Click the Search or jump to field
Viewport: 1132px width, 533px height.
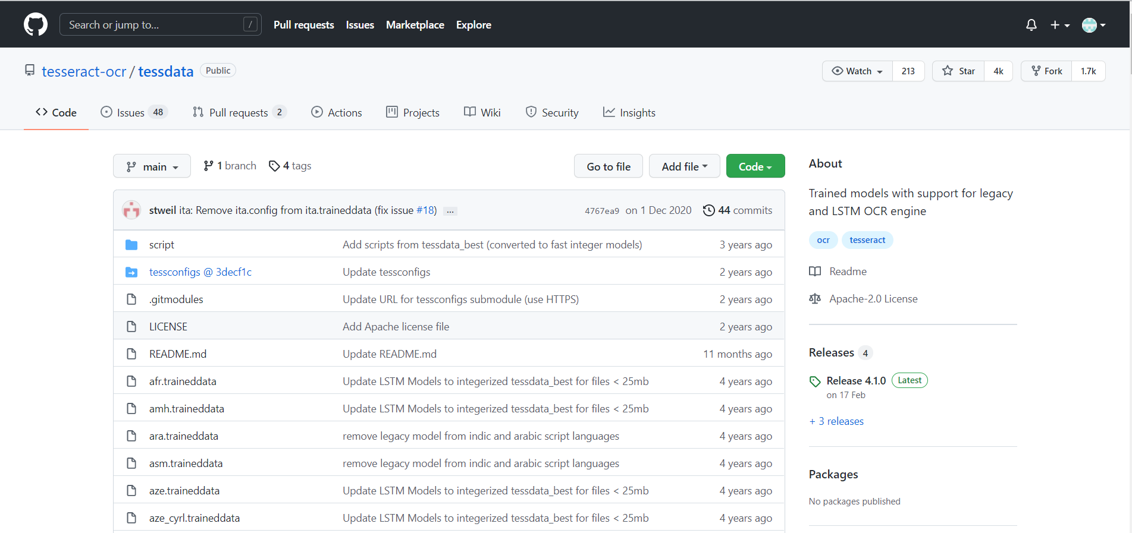[x=161, y=24]
